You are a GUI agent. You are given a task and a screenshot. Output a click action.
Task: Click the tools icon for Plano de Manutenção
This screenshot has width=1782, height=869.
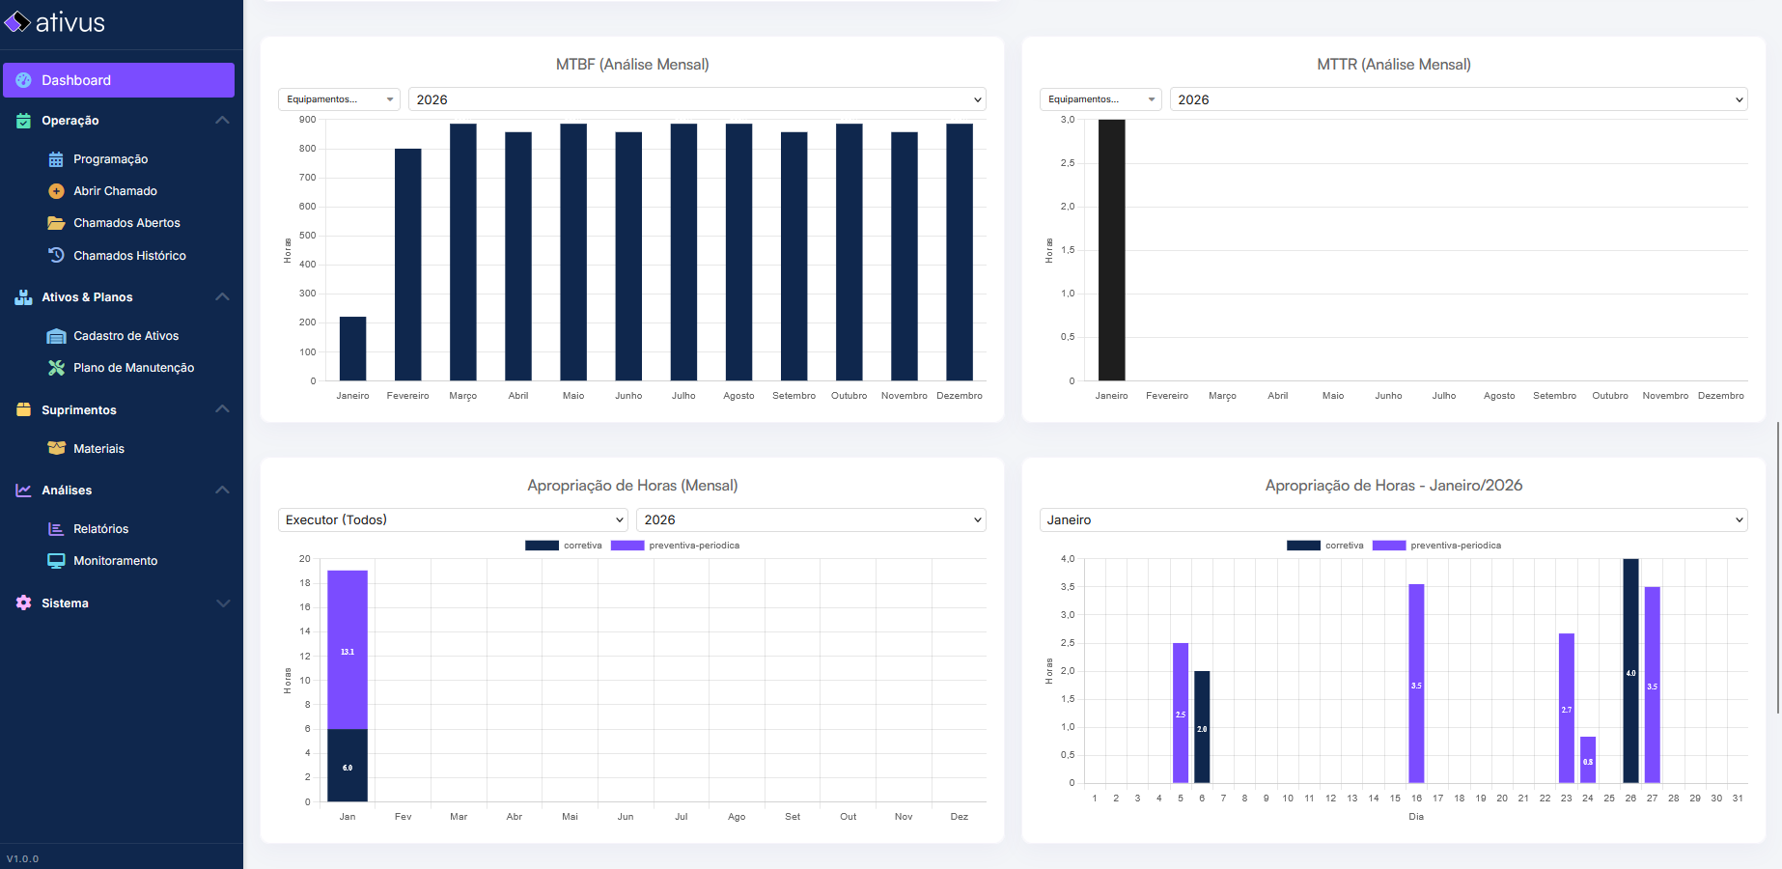pos(56,368)
